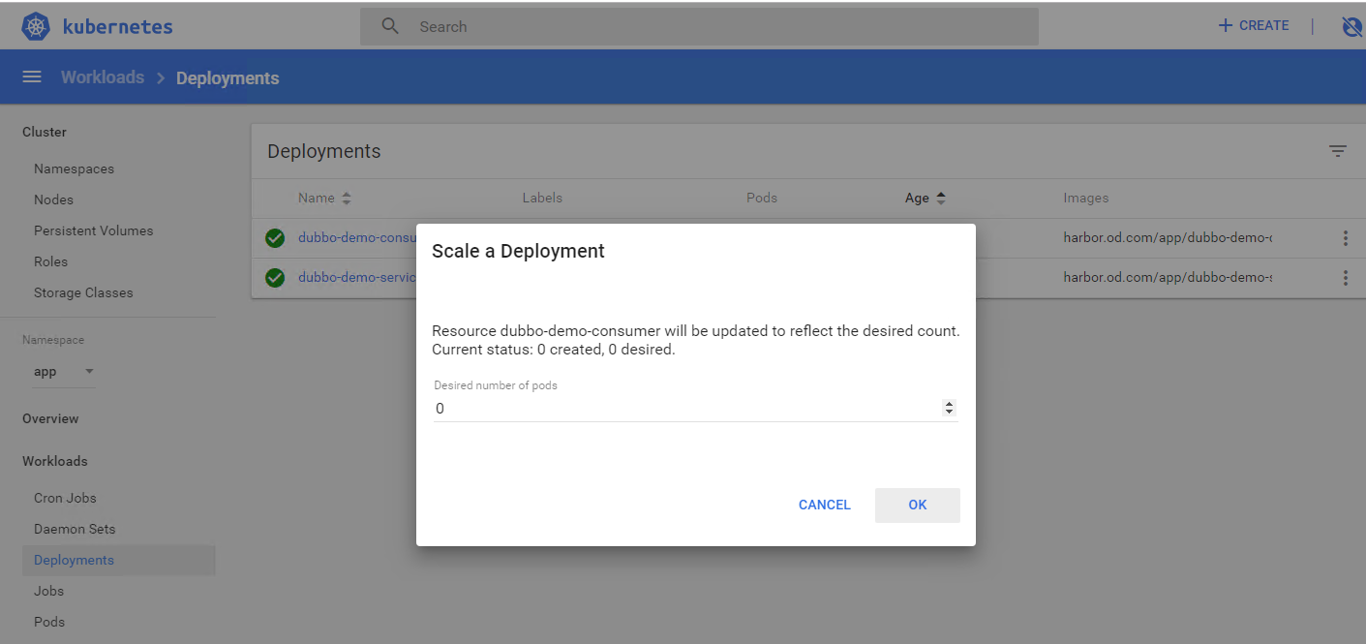This screenshot has height=644, width=1366.
Task: Select Deployments in the sidebar
Action: pos(74,560)
